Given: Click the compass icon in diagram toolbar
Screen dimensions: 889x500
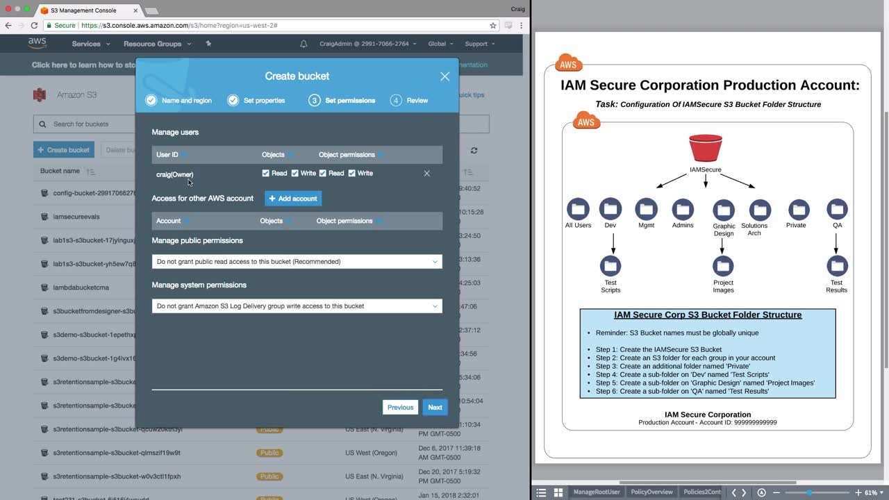Looking at the screenshot, I should coord(762,492).
